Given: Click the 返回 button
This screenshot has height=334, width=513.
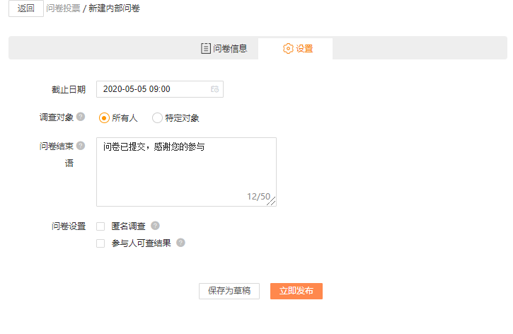Looking at the screenshot, I should [26, 8].
